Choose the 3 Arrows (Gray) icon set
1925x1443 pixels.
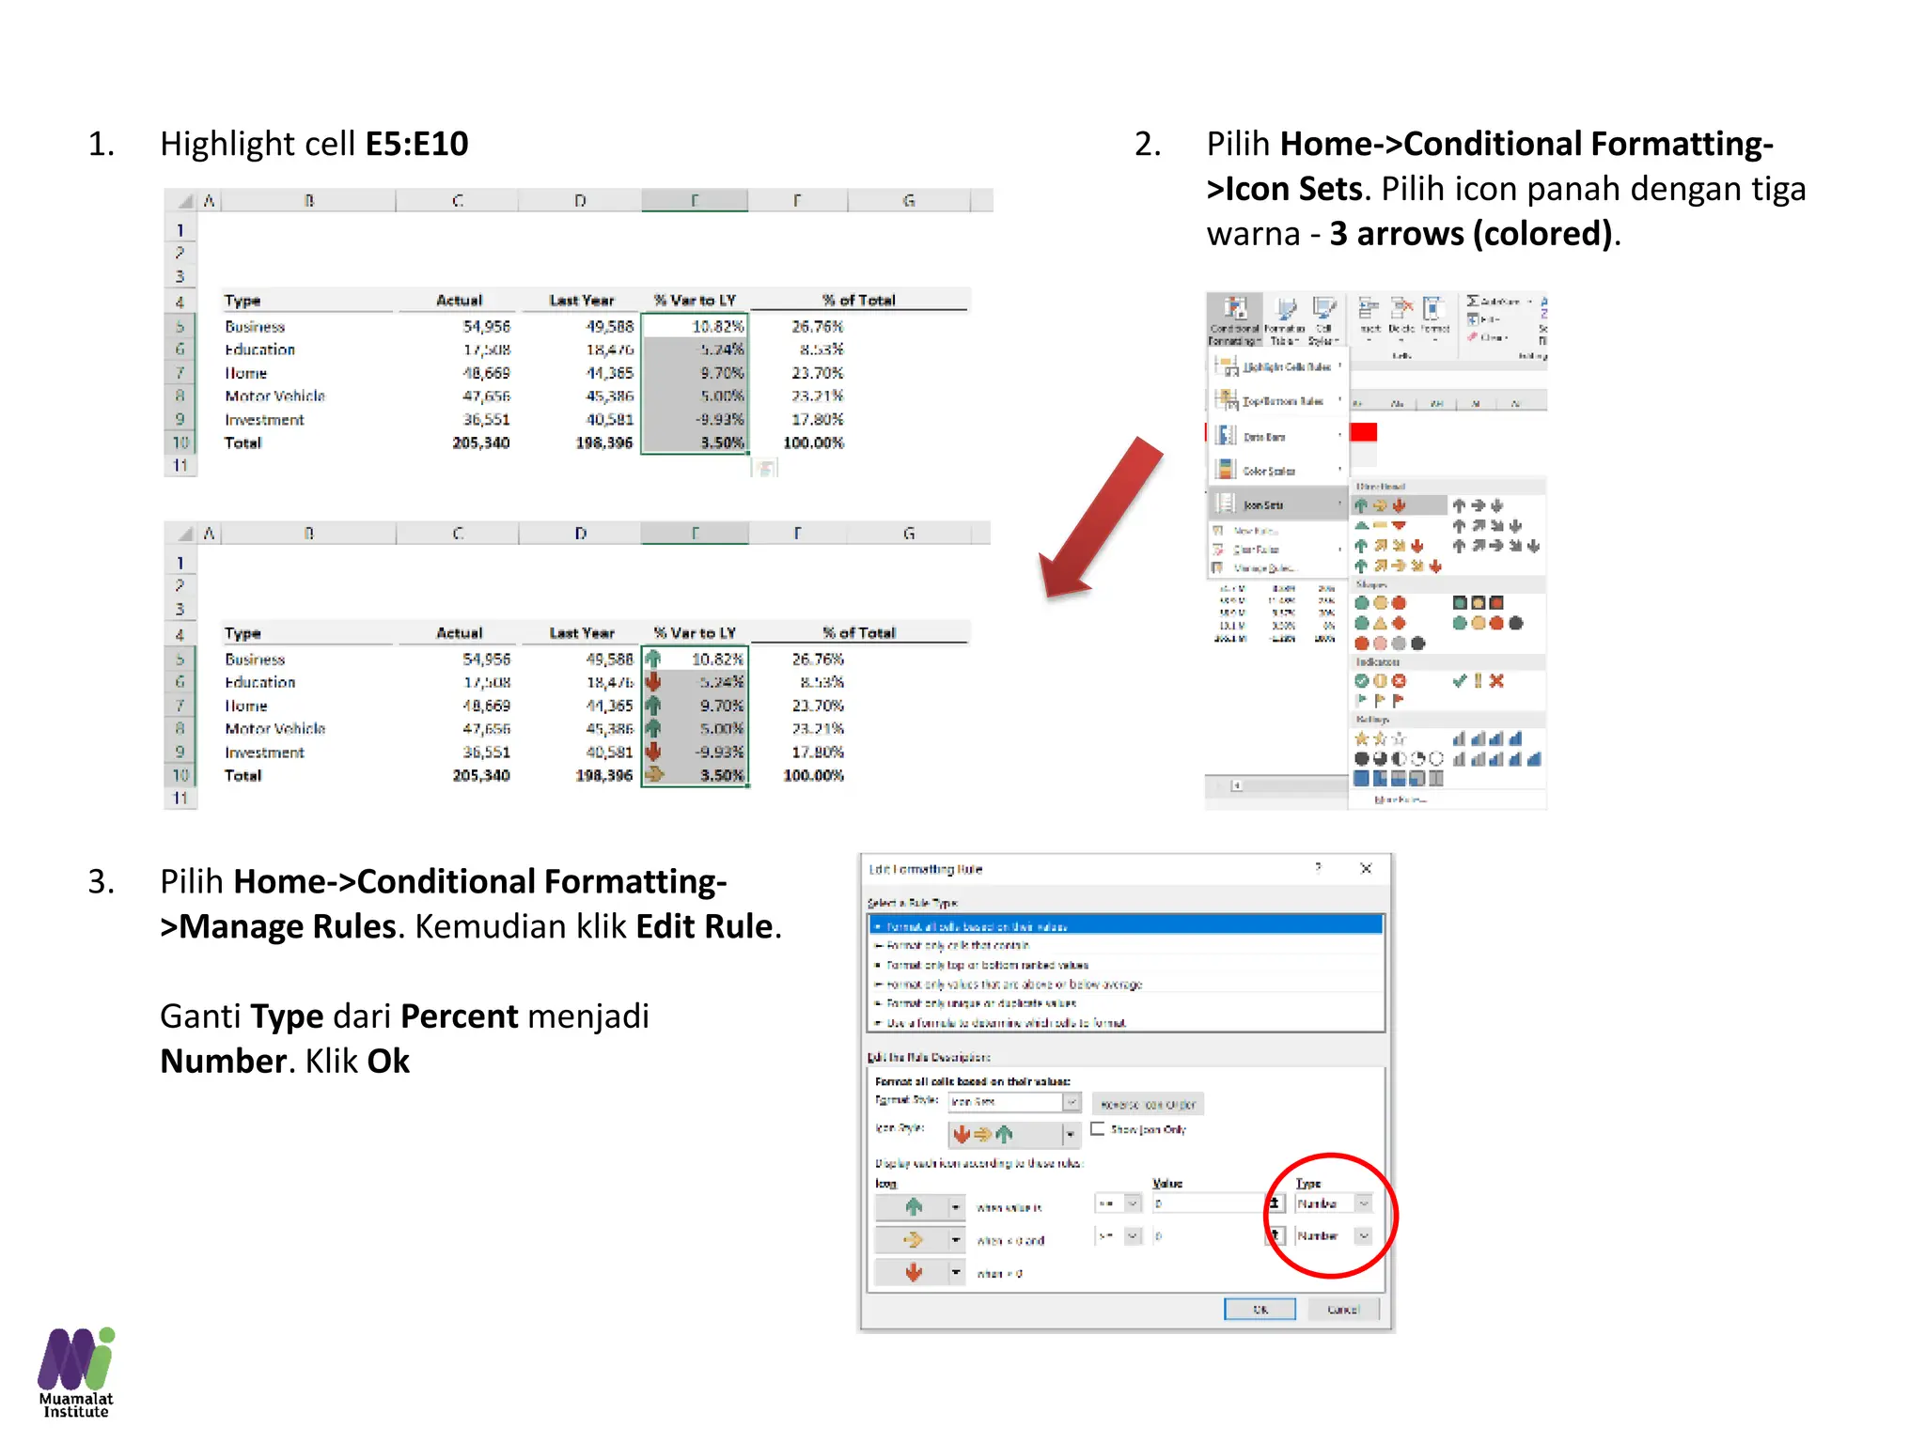pos(1479,505)
